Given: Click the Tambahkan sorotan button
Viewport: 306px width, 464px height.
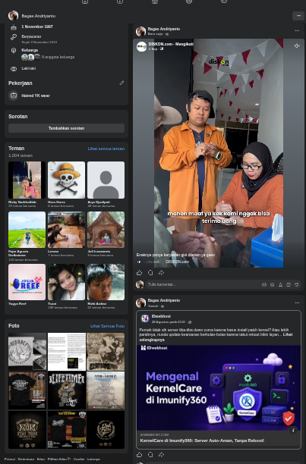Looking at the screenshot, I should click(x=66, y=128).
